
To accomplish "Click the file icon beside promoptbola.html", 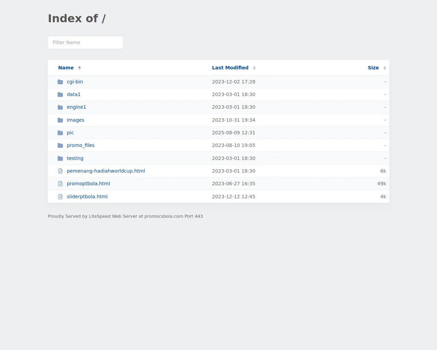I will (60, 184).
